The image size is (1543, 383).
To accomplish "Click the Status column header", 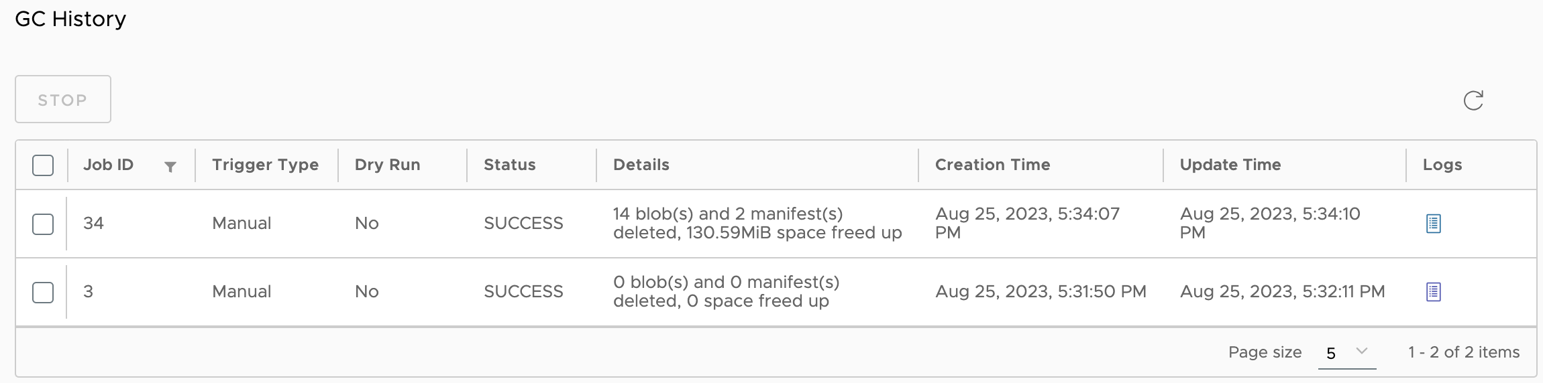I will [510, 165].
